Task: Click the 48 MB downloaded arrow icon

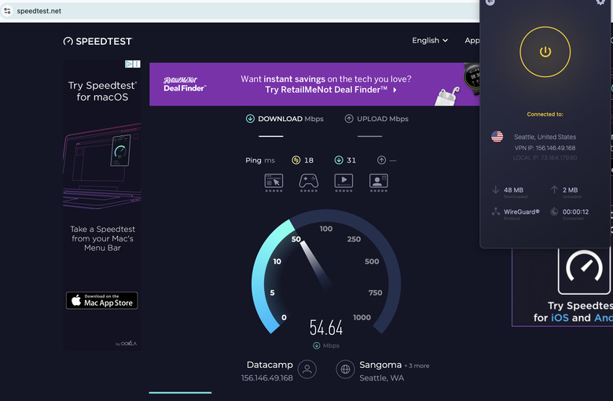Action: point(495,189)
